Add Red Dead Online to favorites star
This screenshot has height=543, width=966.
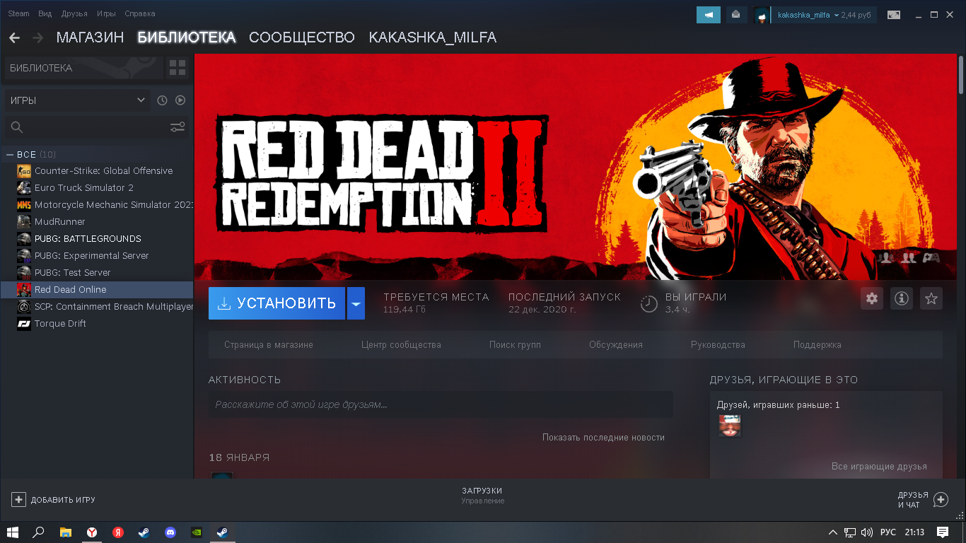click(x=931, y=298)
